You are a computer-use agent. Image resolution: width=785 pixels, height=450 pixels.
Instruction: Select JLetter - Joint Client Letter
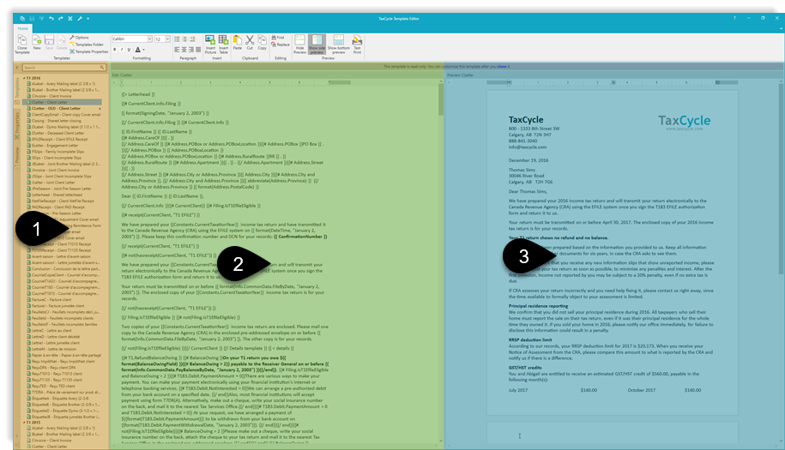(53, 183)
